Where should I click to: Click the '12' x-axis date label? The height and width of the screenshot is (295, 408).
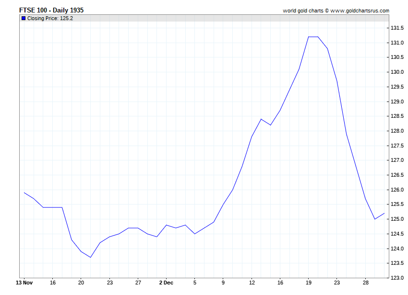point(252,283)
